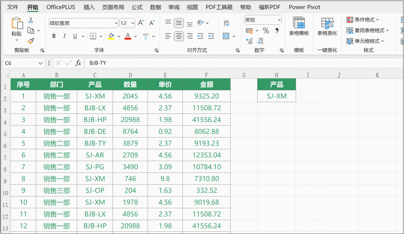This screenshot has width=404, height=234.
Task: Click the red font color A icon
Action: coord(128,36)
